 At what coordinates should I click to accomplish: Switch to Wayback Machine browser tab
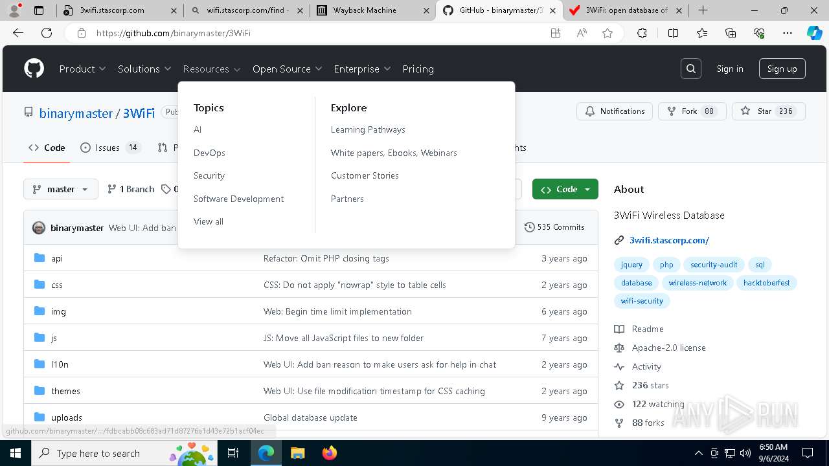(x=374, y=10)
